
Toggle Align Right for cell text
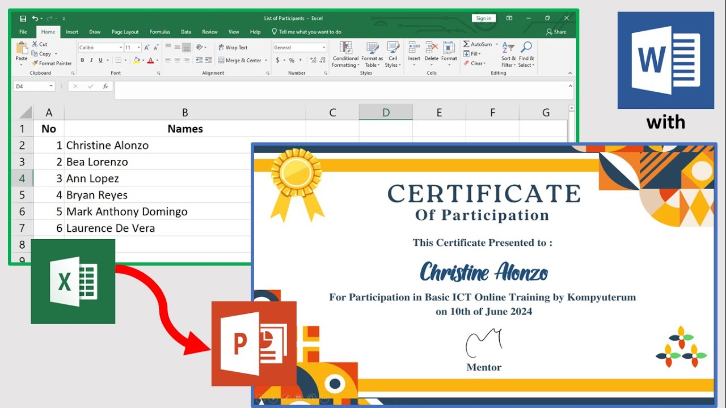coord(187,60)
